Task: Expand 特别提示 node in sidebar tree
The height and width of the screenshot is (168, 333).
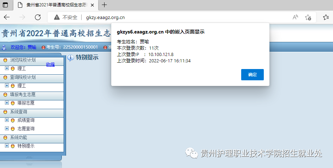Action: (x=7, y=145)
